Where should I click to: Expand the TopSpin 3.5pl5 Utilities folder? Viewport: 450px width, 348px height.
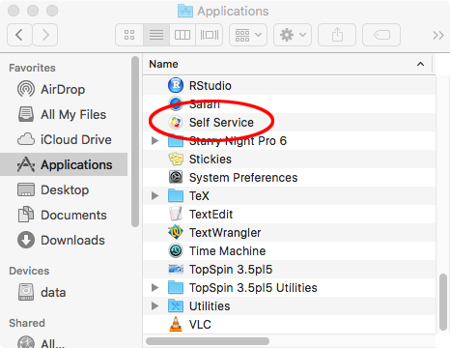click(155, 287)
